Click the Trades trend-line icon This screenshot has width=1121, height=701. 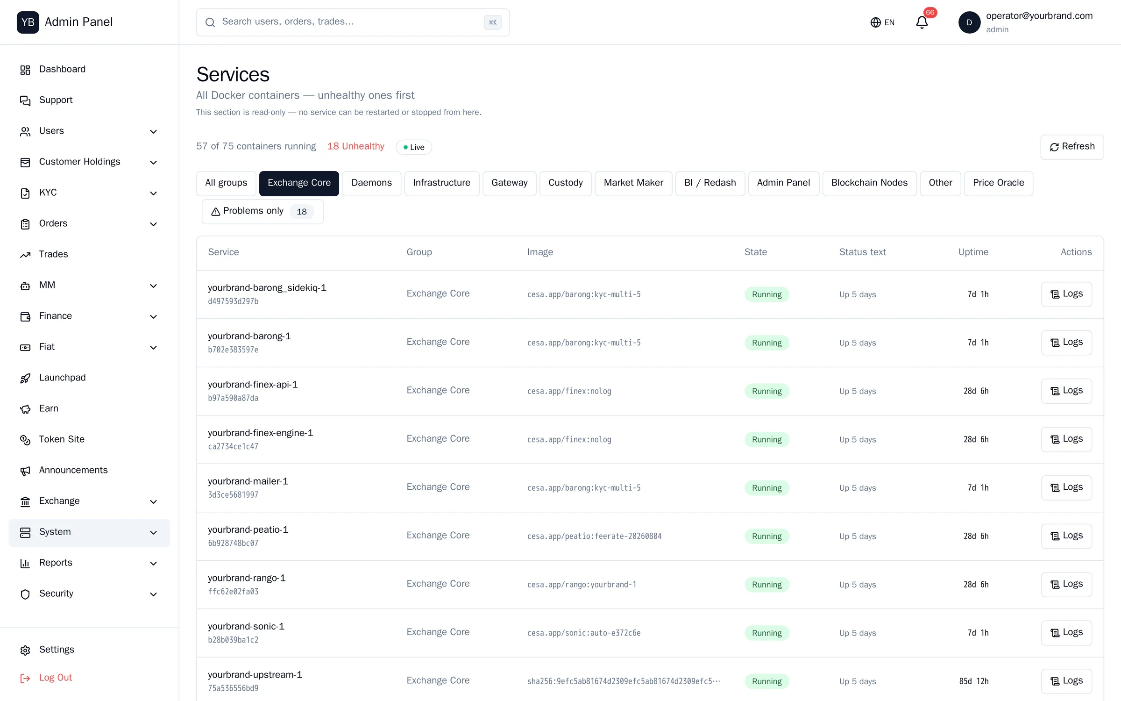[25, 255]
